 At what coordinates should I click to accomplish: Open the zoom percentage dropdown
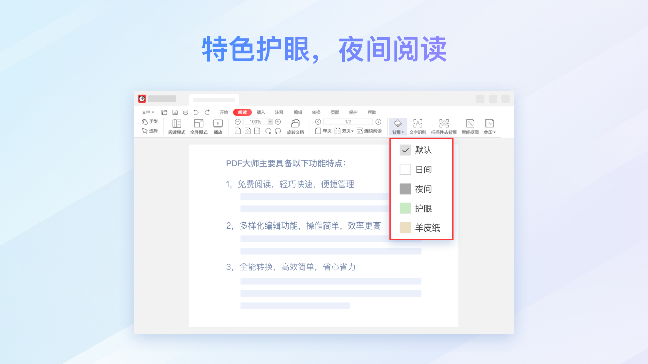[270, 122]
